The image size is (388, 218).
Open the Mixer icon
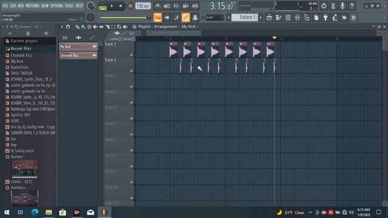(298, 18)
